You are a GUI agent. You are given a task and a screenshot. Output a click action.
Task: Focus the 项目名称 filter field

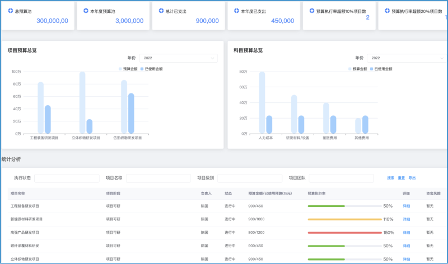(158, 178)
